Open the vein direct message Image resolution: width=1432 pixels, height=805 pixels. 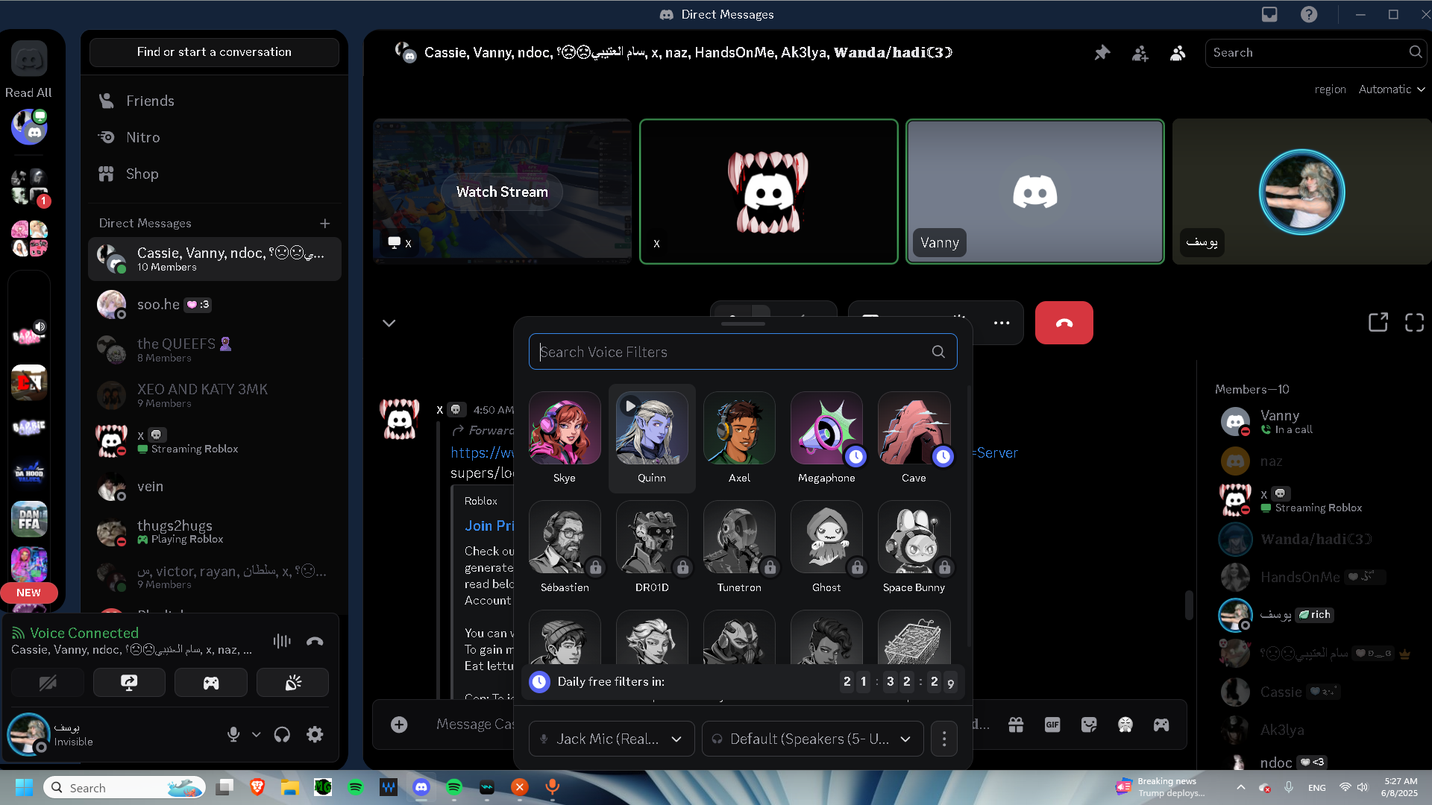point(214,487)
